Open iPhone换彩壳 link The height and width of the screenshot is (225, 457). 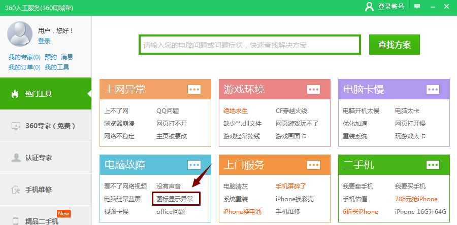[x=295, y=199]
